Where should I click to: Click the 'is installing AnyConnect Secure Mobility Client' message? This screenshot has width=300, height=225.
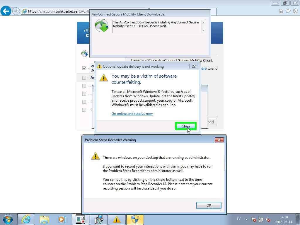(x=156, y=24)
